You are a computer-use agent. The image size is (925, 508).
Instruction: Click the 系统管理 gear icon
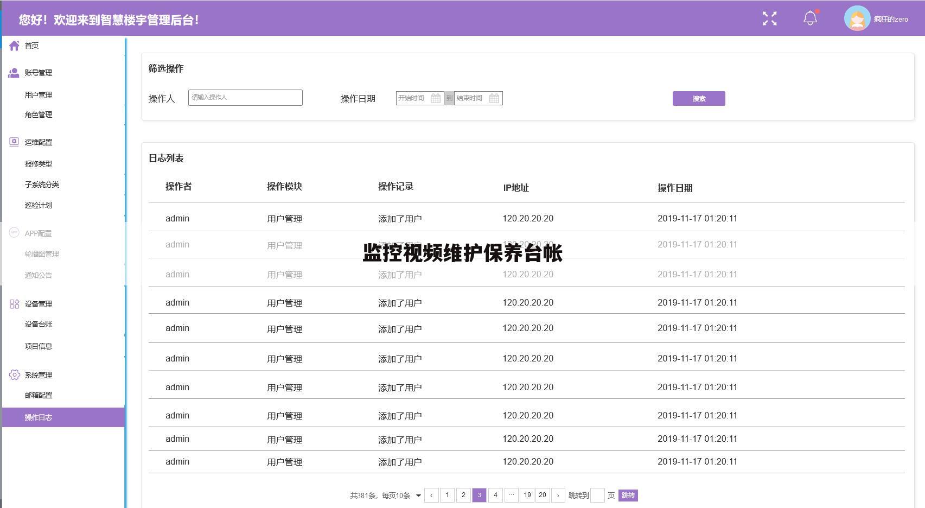[x=14, y=375]
